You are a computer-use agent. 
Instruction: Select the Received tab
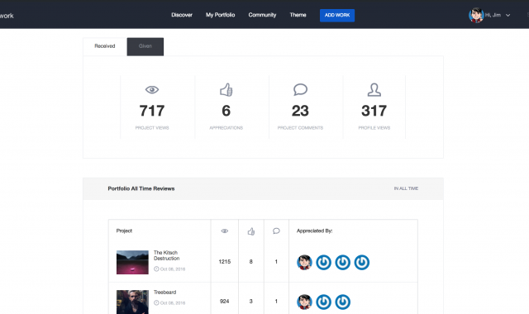point(105,46)
